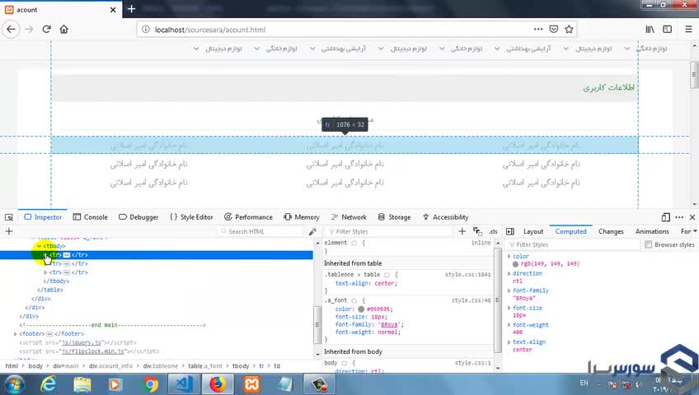Show sidebars icon in Firefox toolbar

668,30
